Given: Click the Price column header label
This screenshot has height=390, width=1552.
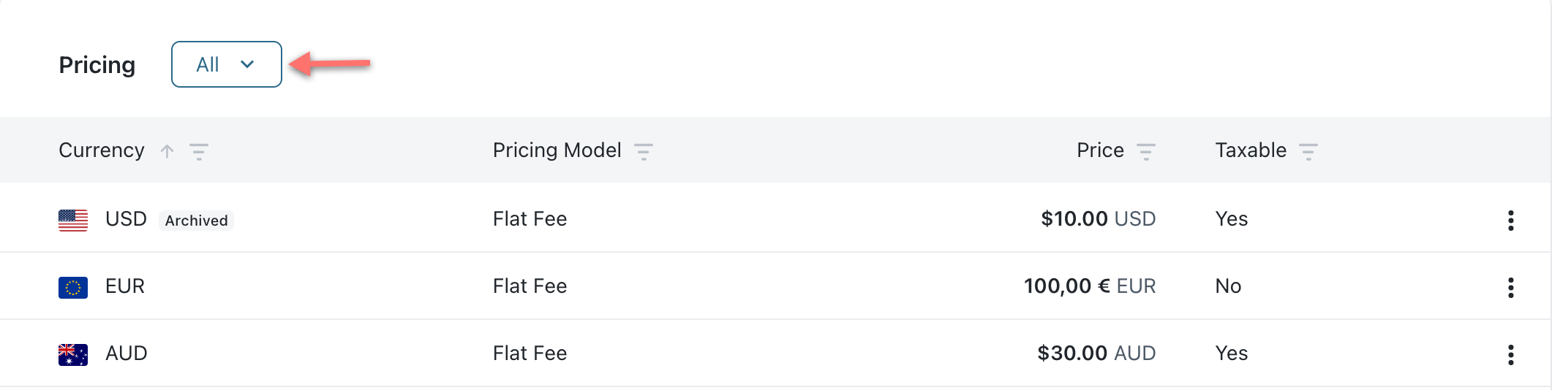Looking at the screenshot, I should (x=1100, y=150).
